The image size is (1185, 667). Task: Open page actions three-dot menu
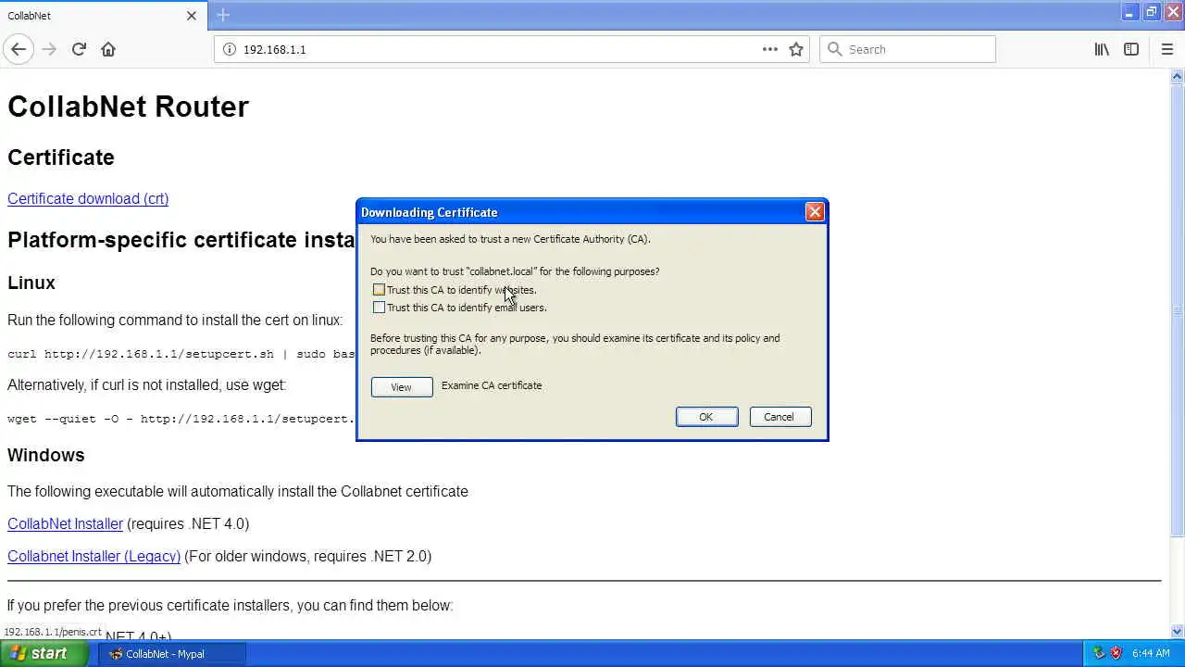coord(770,49)
